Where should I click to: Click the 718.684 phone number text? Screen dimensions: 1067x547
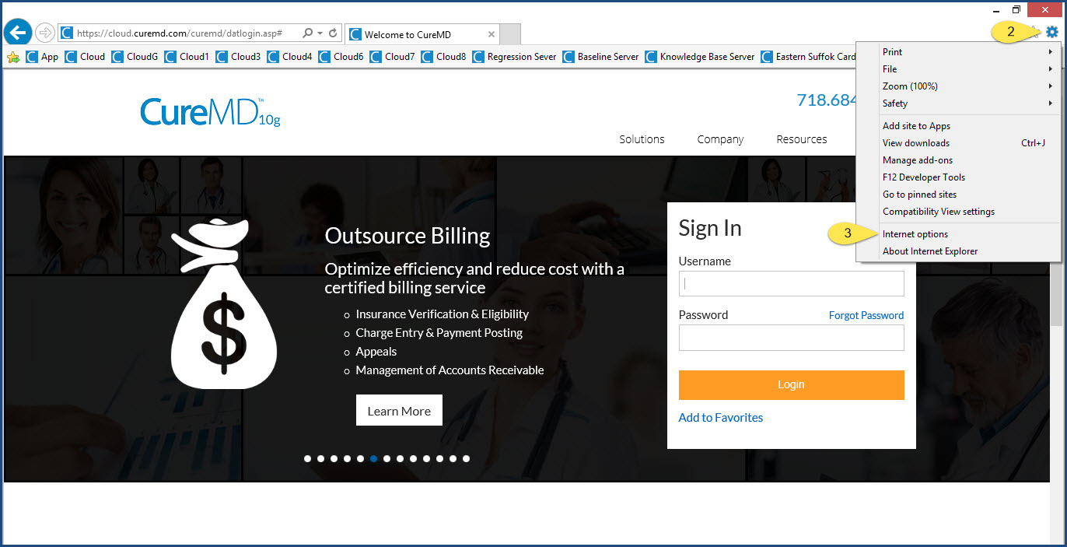(827, 100)
